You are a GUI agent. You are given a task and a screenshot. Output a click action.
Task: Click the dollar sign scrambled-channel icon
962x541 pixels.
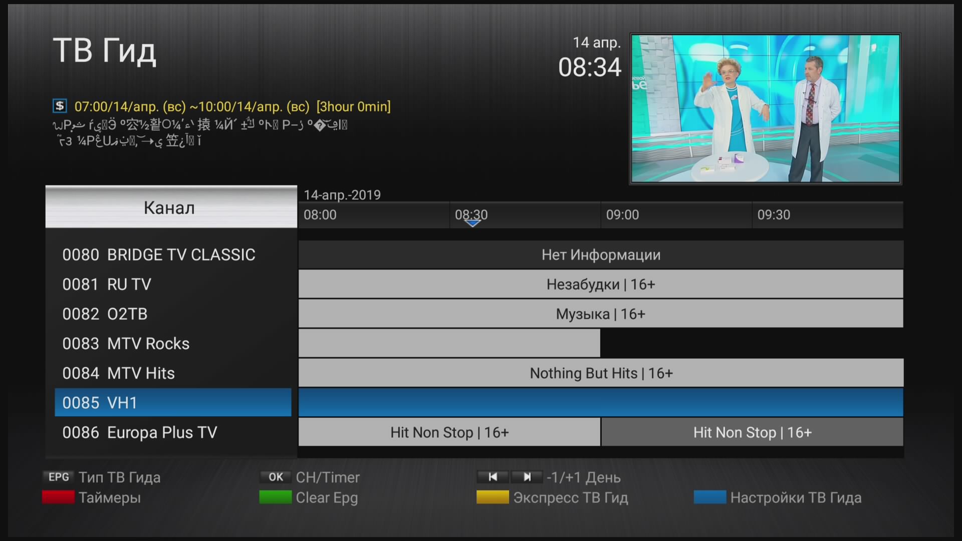click(60, 106)
